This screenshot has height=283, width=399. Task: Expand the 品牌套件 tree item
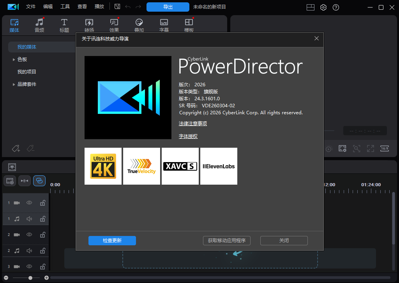[14, 84]
